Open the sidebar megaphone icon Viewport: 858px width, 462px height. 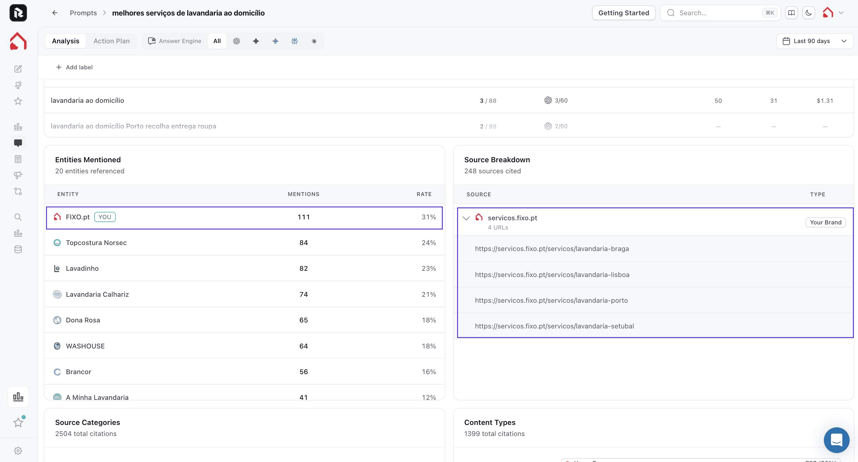(x=18, y=175)
